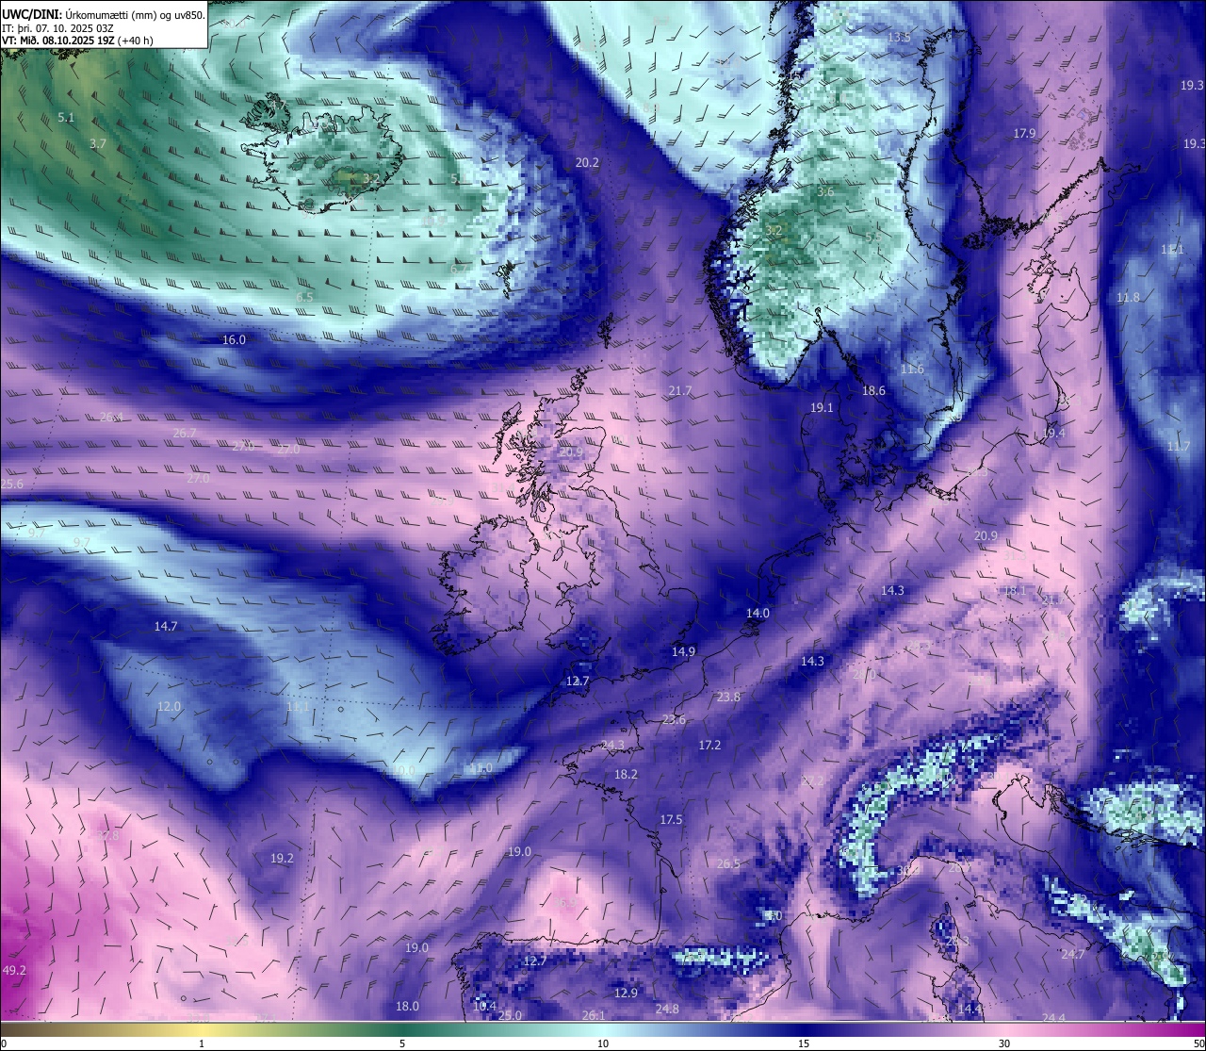Click the 15 tick label on the color scale
The image size is (1206, 1051).
[x=804, y=1043]
